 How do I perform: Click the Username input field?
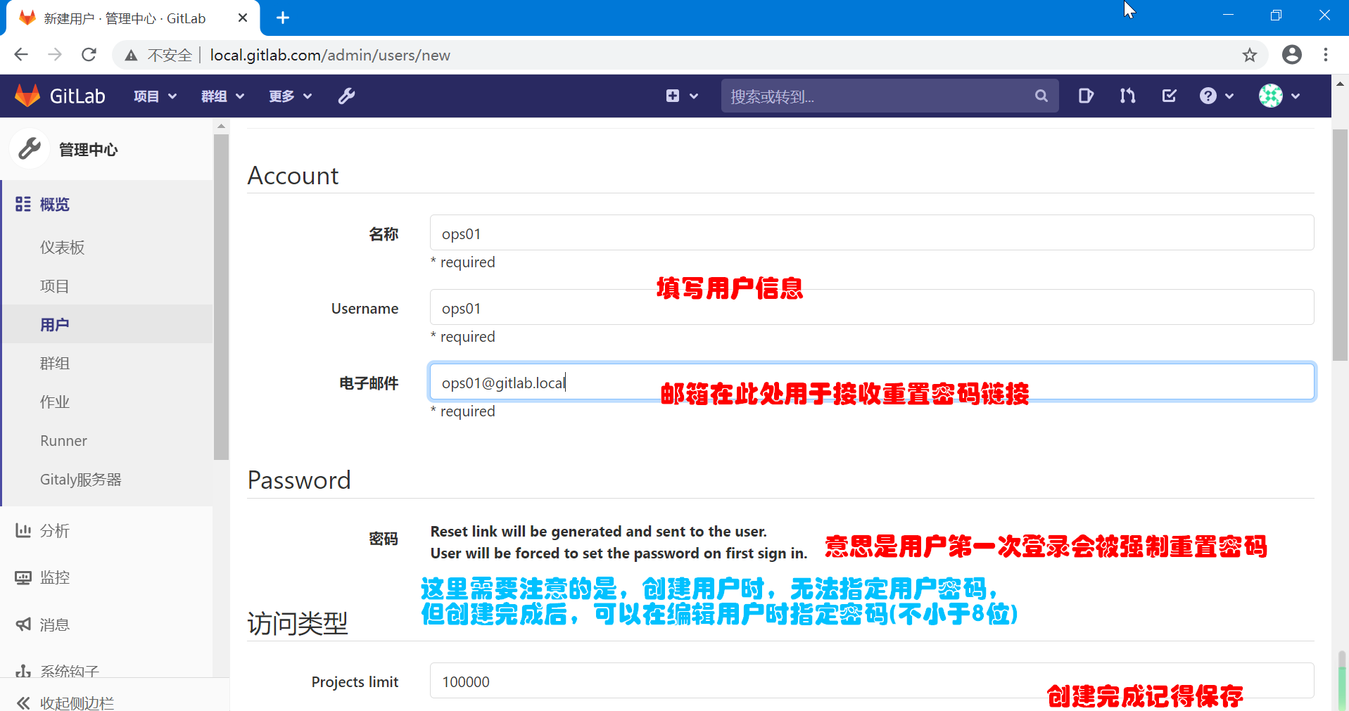click(x=872, y=307)
